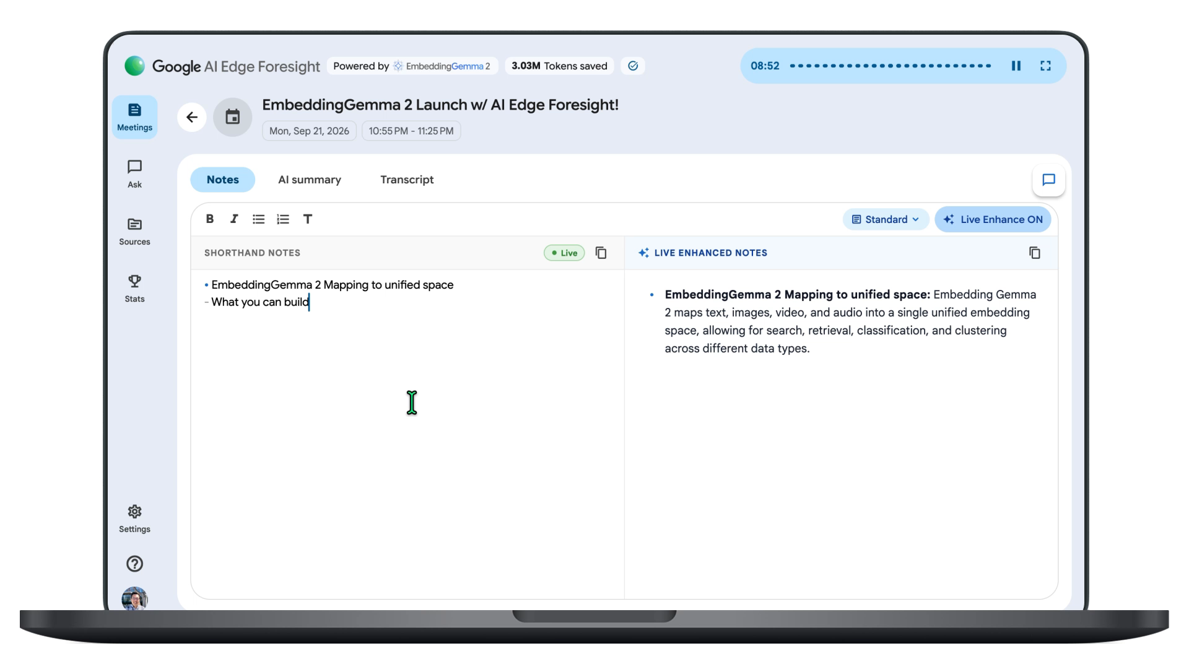Click the calendar event icon
Image resolution: width=1189 pixels, height=669 pixels.
click(233, 117)
